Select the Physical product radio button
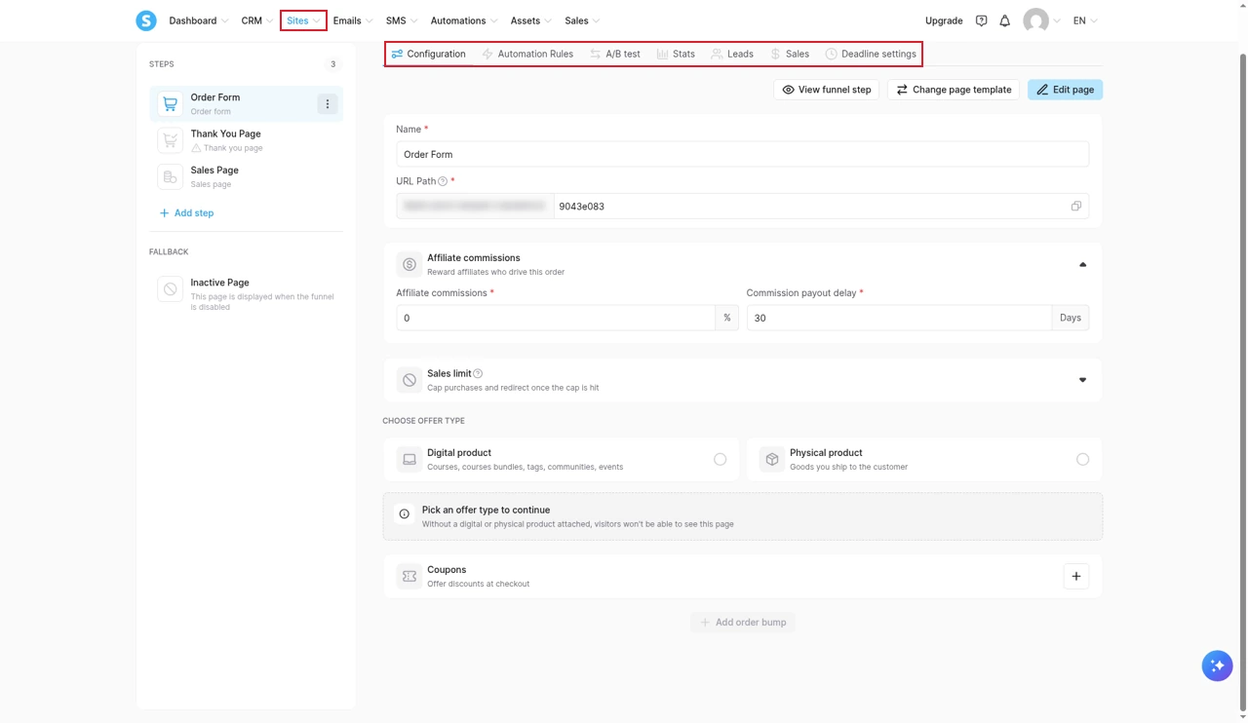This screenshot has height=723, width=1248. click(1082, 459)
